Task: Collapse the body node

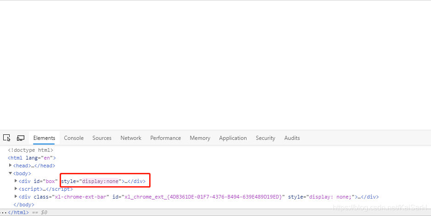Action: point(10,173)
